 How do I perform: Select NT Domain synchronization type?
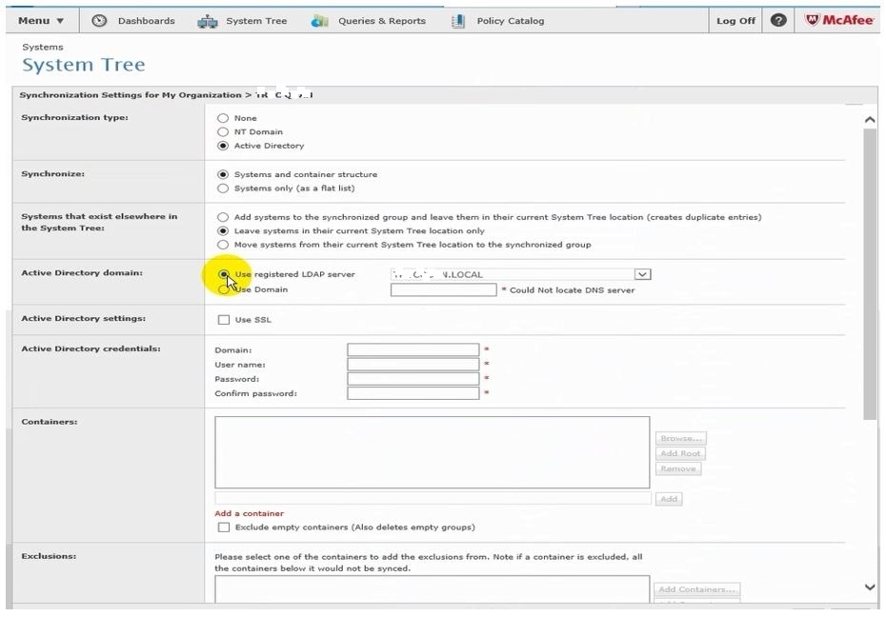(223, 132)
